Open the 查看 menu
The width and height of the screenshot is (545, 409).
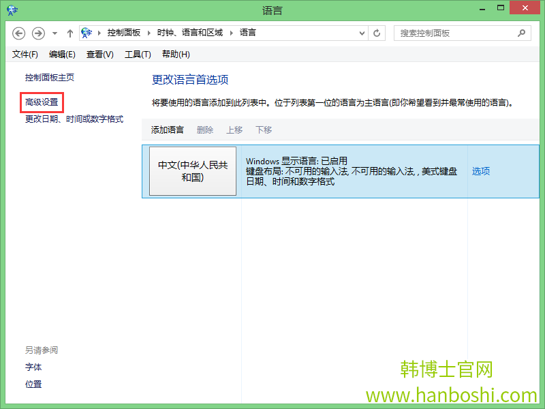pos(99,54)
